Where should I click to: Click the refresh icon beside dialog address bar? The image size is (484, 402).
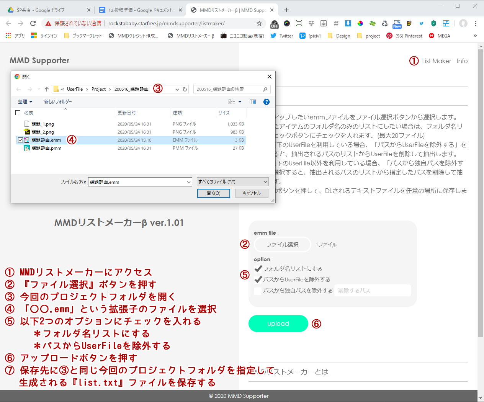185,89
